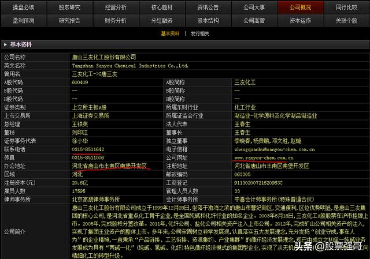Click former name 三友化工->G唐三友
This screenshot has width=370, height=259.
tap(94, 74)
